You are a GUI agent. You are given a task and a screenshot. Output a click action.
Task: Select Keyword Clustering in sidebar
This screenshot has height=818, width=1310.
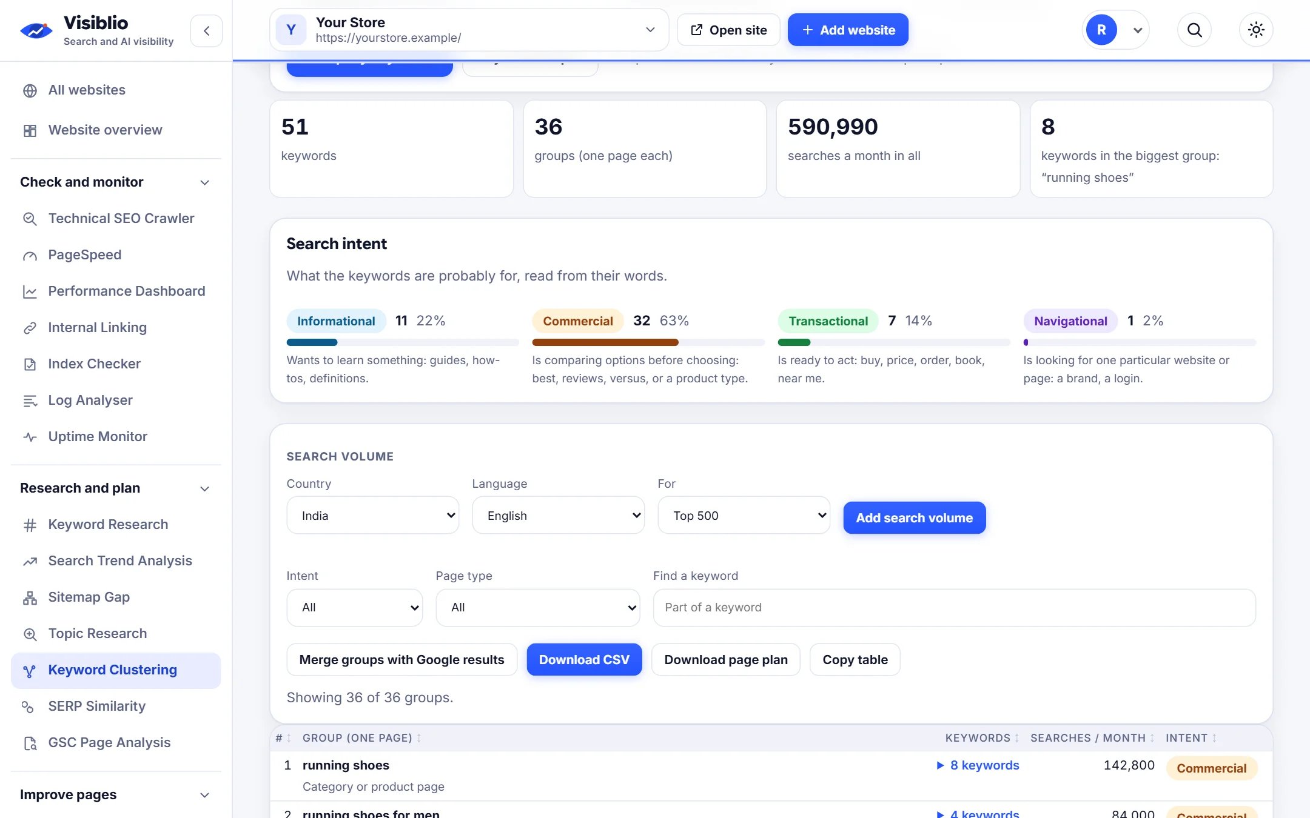(116, 670)
